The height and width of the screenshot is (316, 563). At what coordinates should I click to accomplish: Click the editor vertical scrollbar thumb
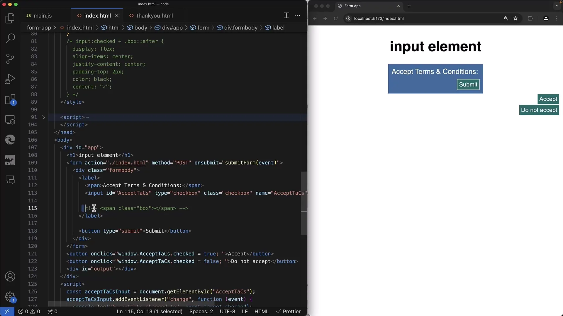[x=304, y=203]
